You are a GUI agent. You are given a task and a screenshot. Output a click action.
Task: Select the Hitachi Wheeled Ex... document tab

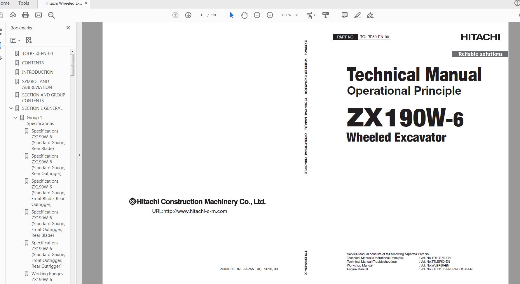tap(64, 3)
